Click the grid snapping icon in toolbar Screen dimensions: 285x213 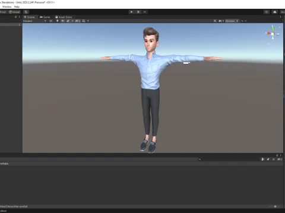(26, 12)
